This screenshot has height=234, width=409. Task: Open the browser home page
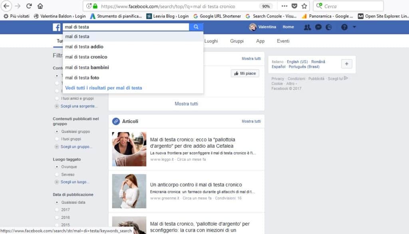[x=40, y=6]
